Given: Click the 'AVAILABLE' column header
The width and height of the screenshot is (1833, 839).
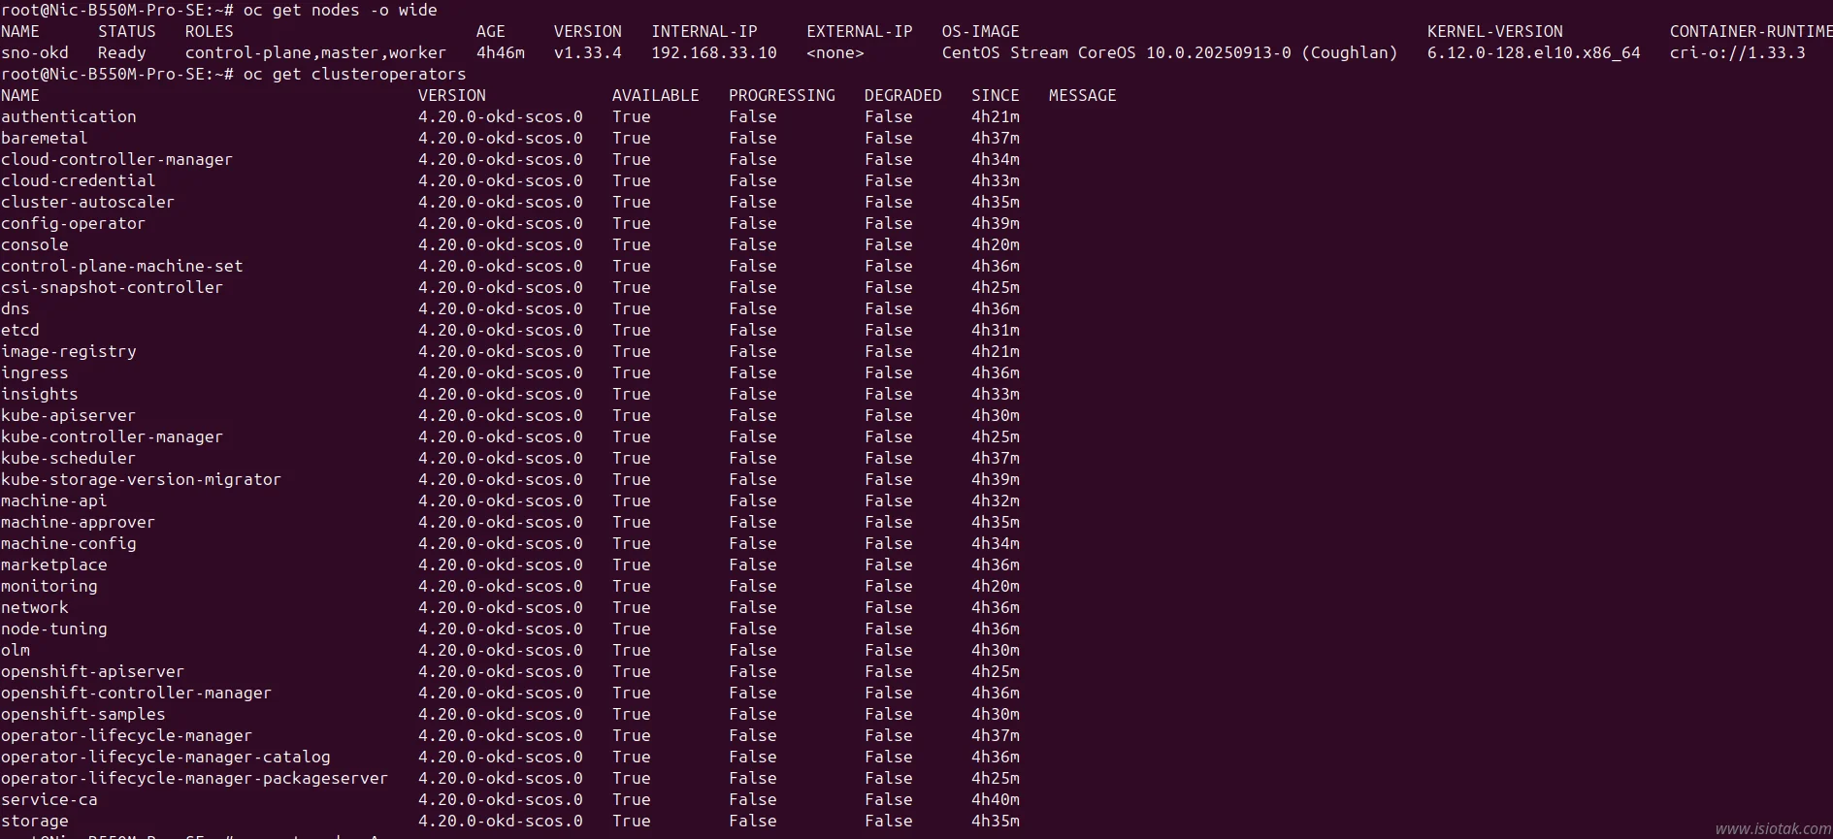Looking at the screenshot, I should tap(656, 96).
